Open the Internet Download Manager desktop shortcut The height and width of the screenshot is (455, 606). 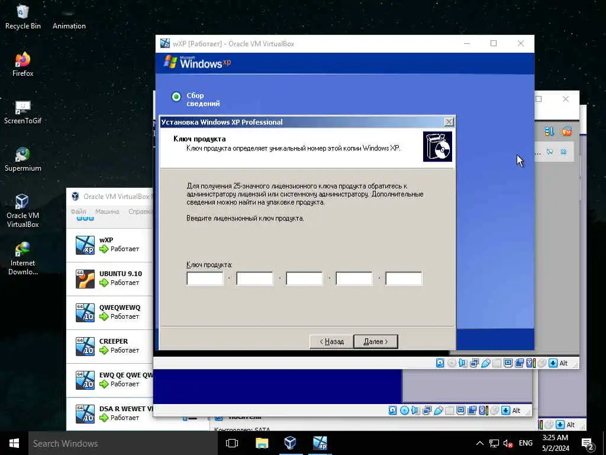pyautogui.click(x=23, y=258)
